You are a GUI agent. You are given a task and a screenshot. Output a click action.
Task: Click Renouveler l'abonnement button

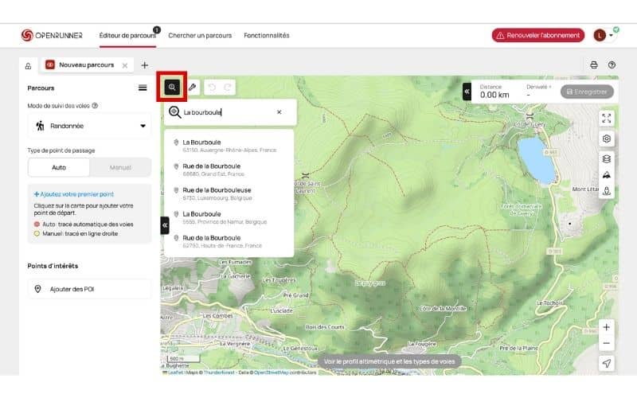[538, 35]
